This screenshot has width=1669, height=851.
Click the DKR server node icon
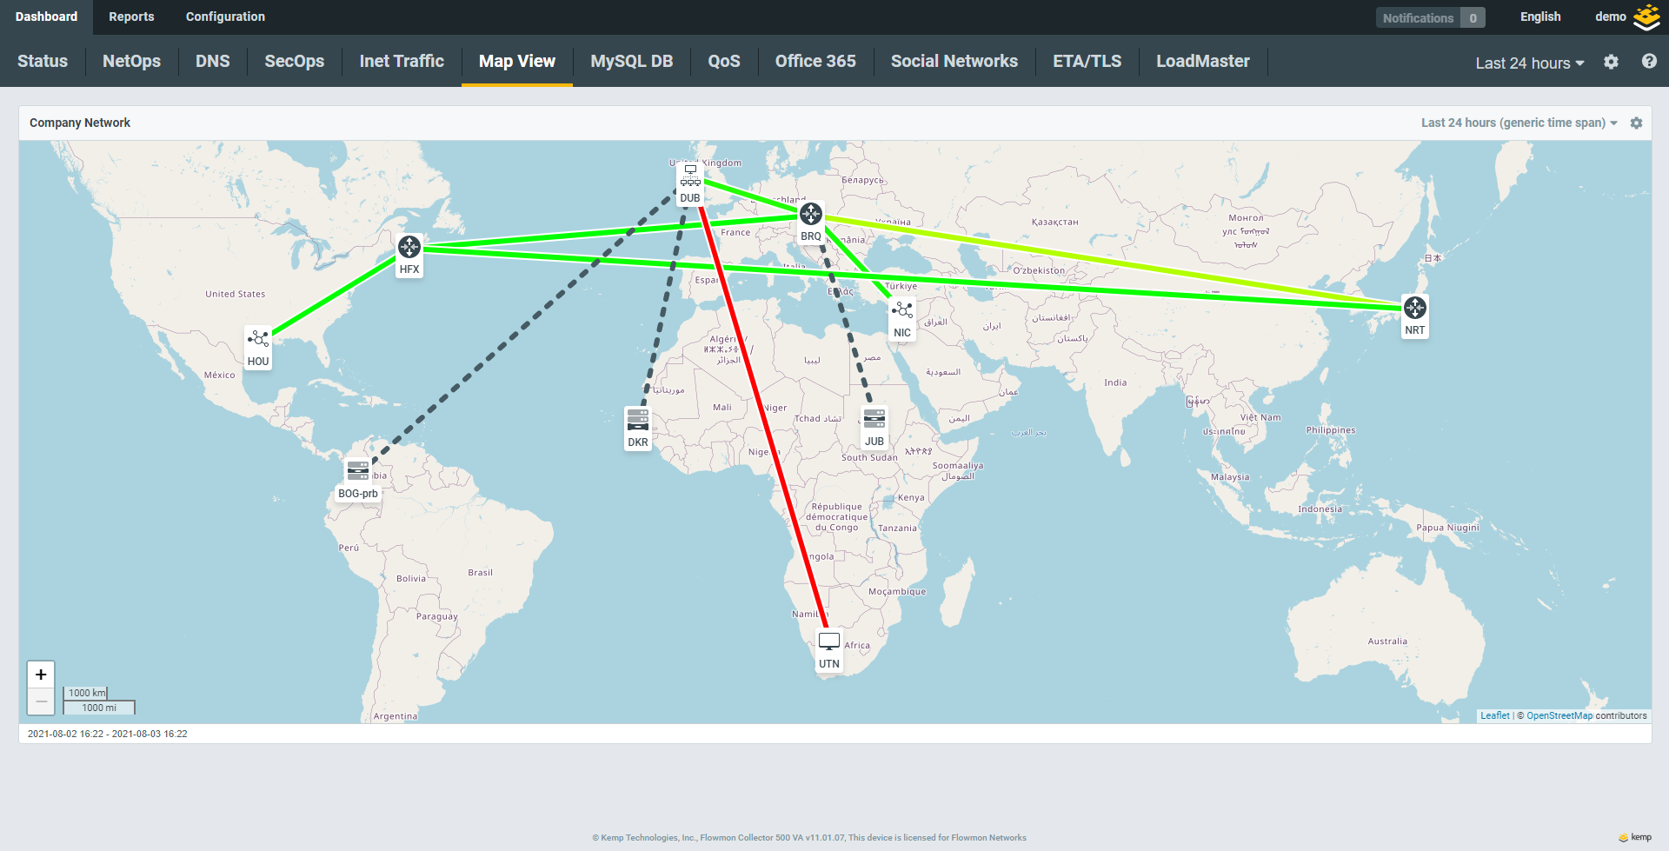pos(638,420)
